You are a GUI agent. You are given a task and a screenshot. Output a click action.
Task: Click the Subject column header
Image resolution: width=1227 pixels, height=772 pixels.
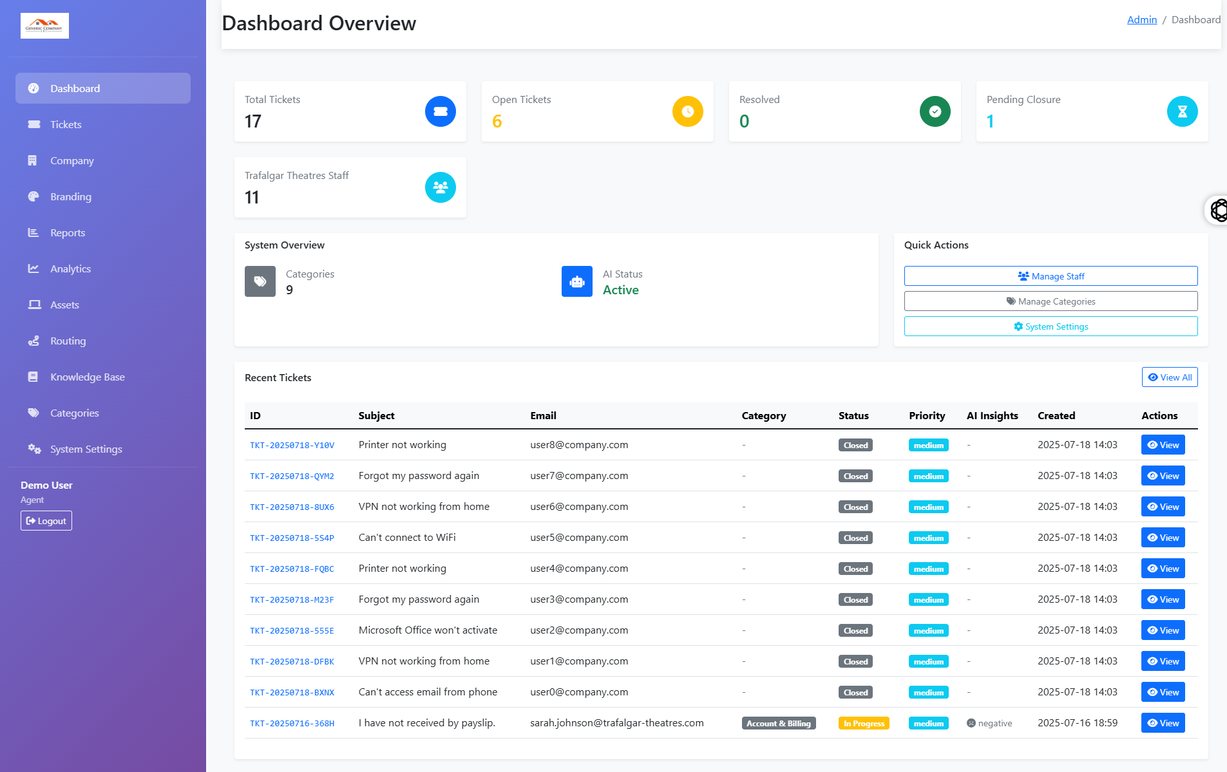376,415
